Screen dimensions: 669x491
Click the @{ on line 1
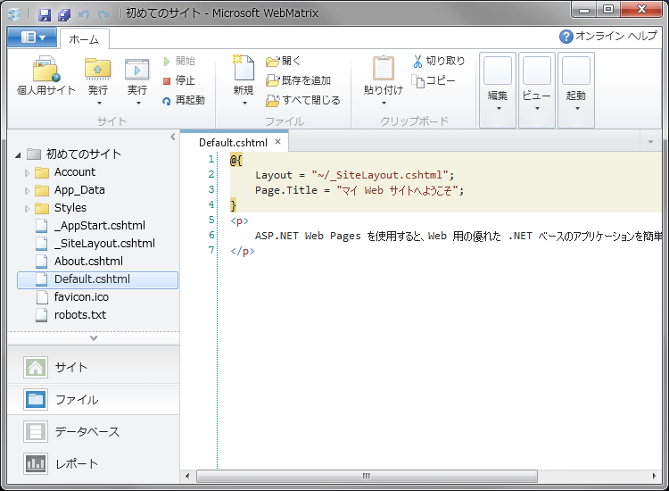click(x=236, y=160)
